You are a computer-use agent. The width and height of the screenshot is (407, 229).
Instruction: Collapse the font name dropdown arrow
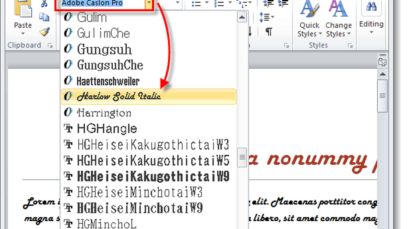(x=149, y=4)
